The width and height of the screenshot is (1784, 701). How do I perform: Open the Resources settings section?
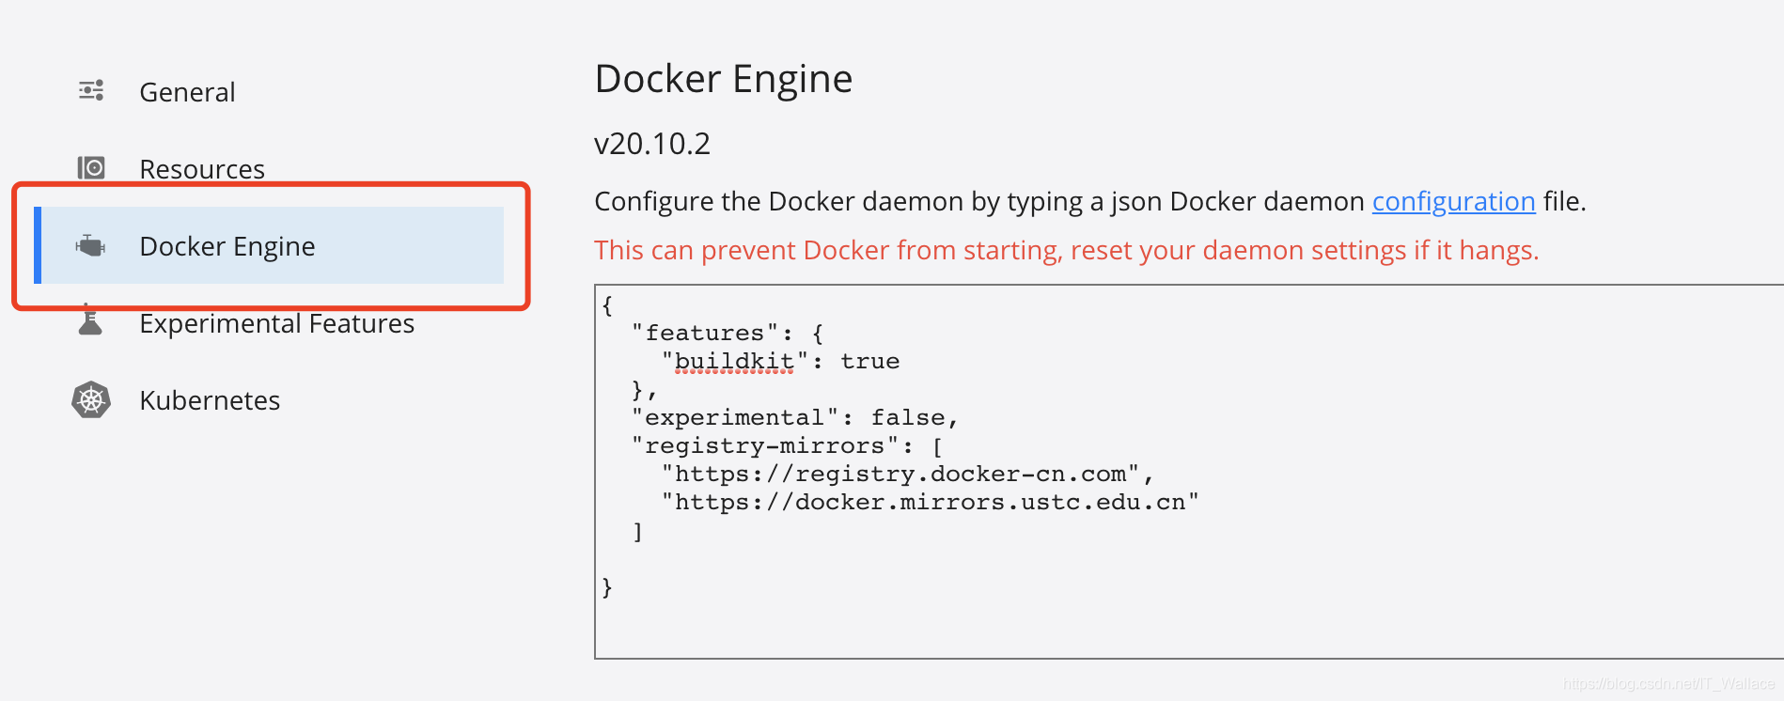pos(202,169)
